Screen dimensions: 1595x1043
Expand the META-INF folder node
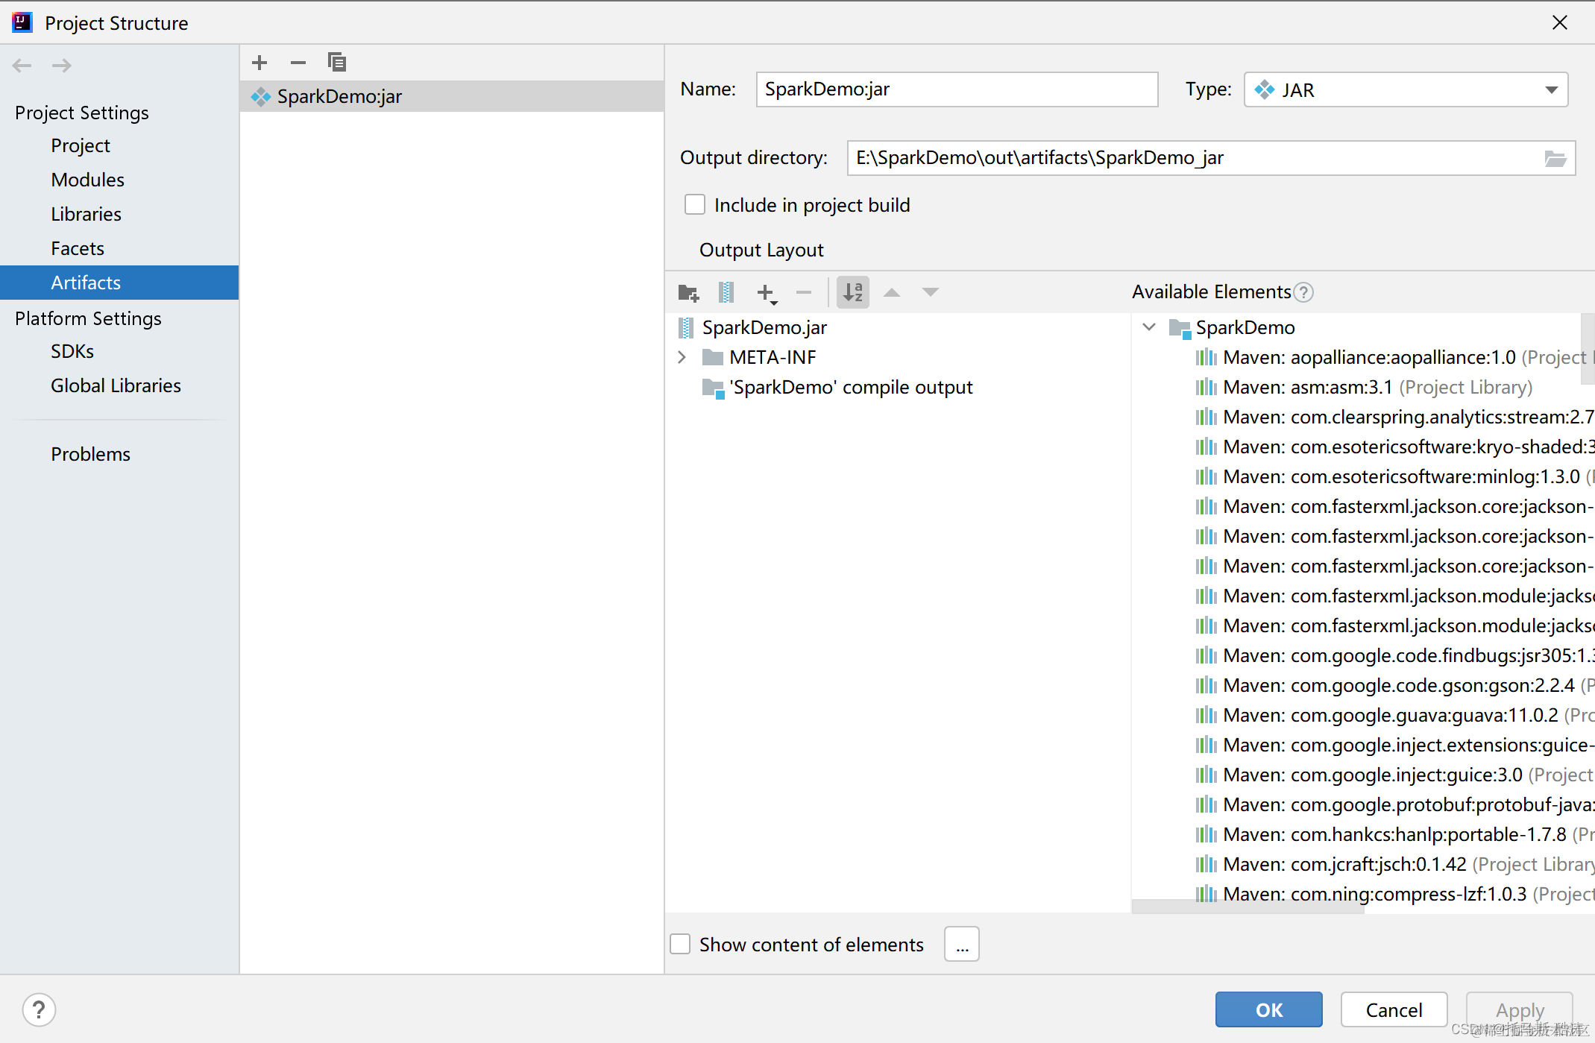pos(682,358)
